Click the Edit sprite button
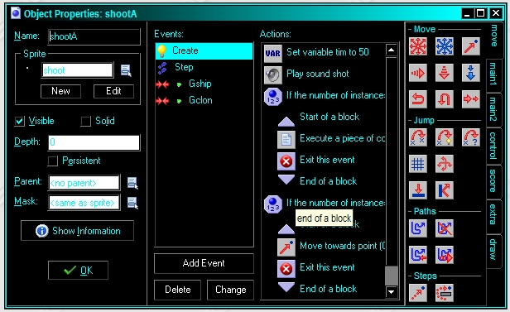The width and height of the screenshot is (510, 312). 113,91
